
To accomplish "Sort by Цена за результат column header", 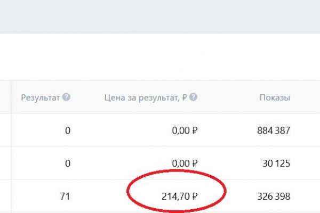I will [145, 97].
